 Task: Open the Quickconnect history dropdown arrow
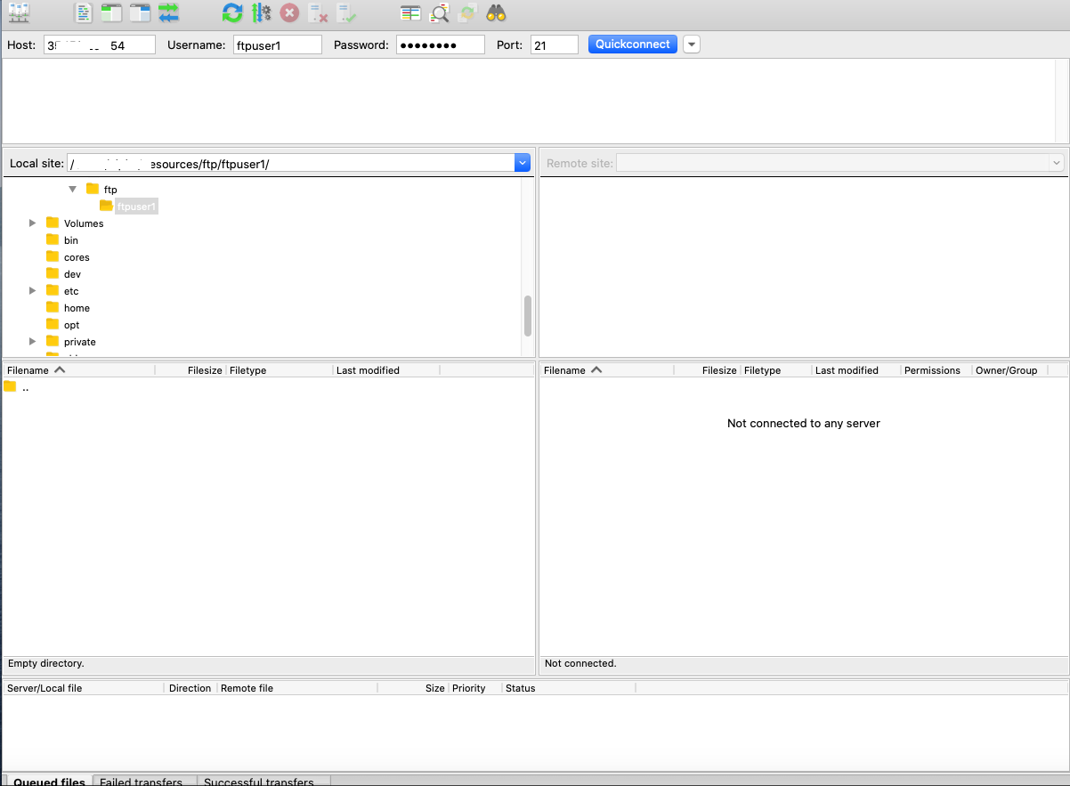click(692, 45)
